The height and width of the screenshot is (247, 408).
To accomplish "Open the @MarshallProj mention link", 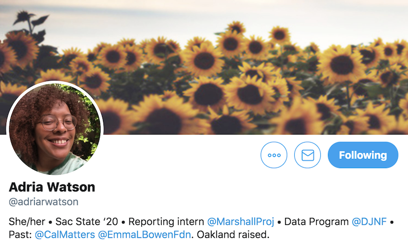I will tap(241, 222).
